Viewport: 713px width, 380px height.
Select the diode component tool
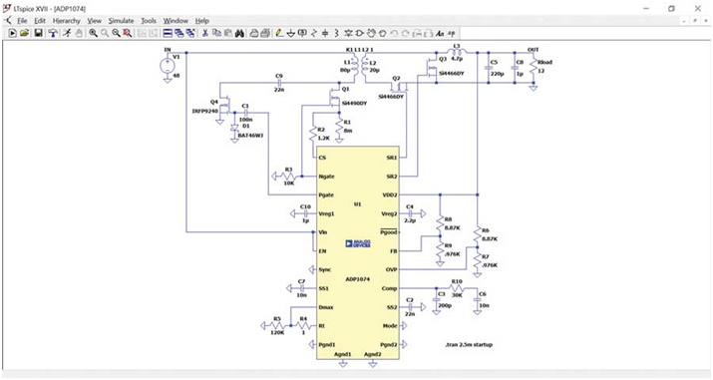[x=348, y=33]
